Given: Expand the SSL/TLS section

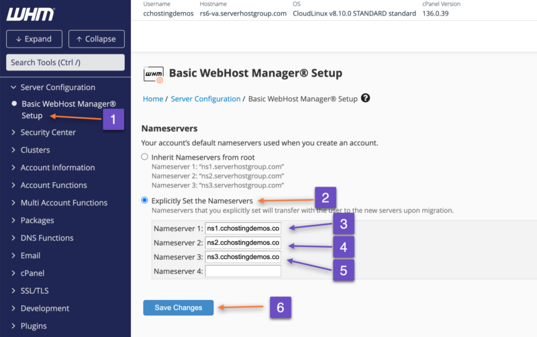Looking at the screenshot, I should [x=30, y=291].
